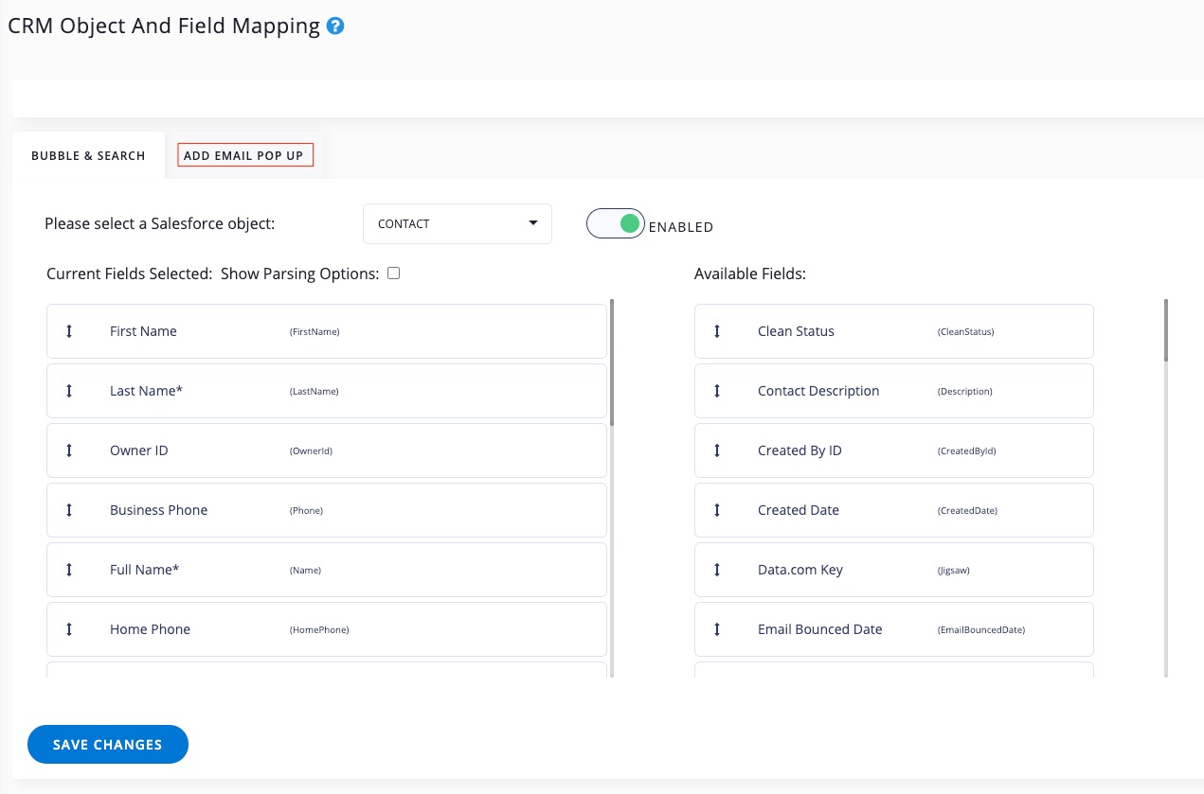Screen dimensions: 1204x794
Task: Click the reorder icon for Email Bounced Date
Action: [x=717, y=629]
